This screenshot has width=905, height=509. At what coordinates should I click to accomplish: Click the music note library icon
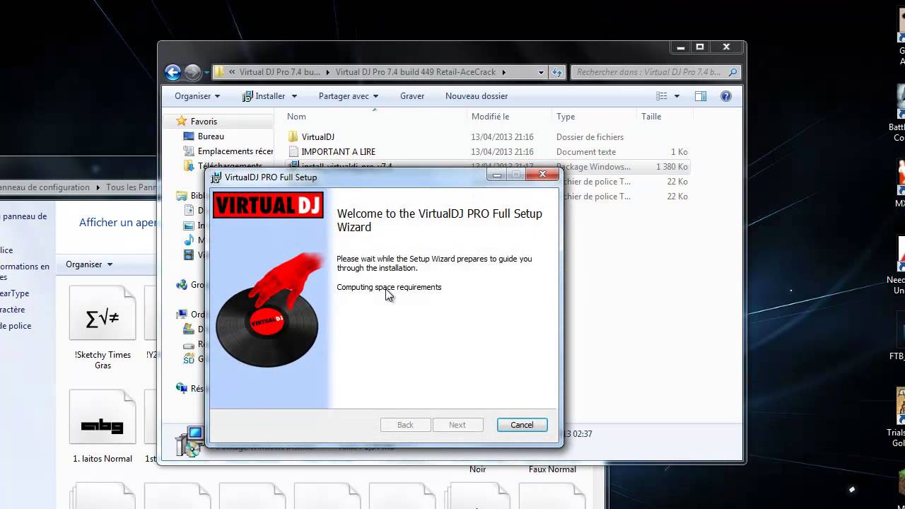click(189, 240)
